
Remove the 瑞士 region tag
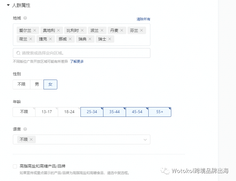110,39
